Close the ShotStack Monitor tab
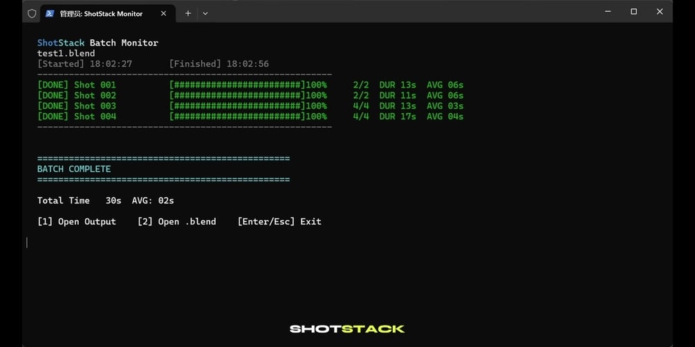This screenshot has width=695, height=347. 164,13
